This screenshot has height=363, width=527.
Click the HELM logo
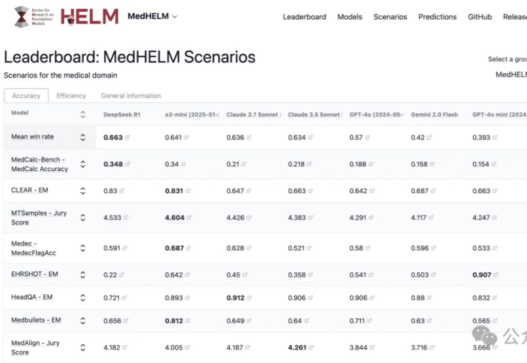tap(89, 17)
